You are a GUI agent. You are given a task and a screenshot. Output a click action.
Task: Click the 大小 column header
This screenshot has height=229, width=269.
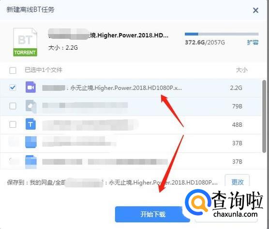[x=242, y=70]
